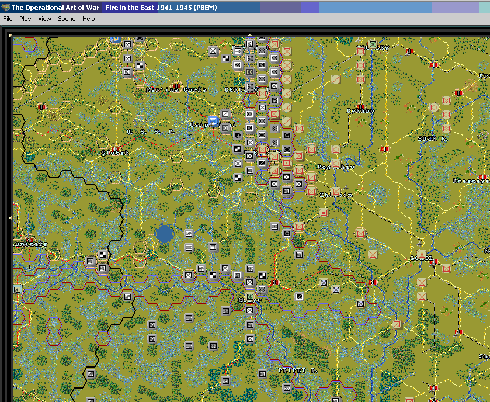The width and height of the screenshot is (490, 402).
Task: Select the infantry unit directly below the Mozyr label
Action: click(250, 310)
